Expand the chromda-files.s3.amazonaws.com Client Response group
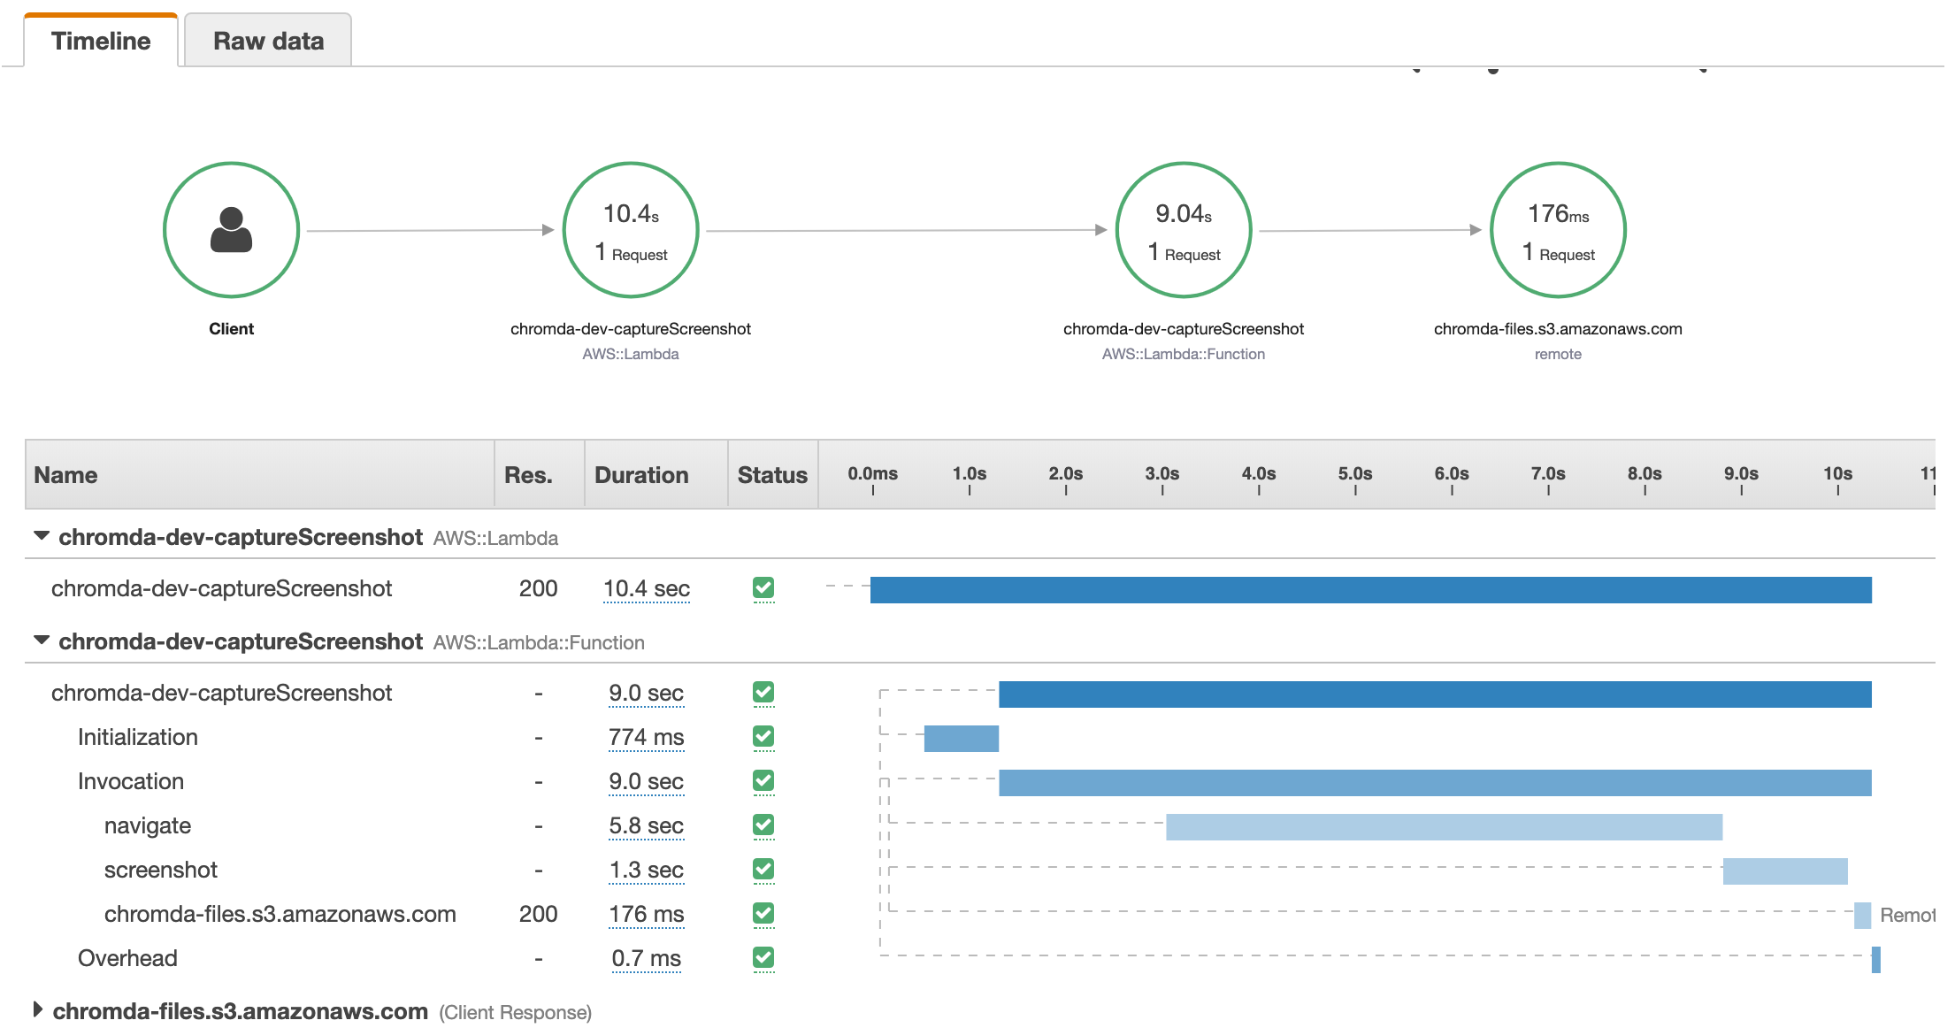1955x1028 pixels. click(x=38, y=1009)
